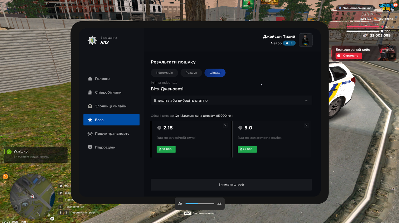Adjust the tablet volume slider
The height and width of the screenshot is (223, 399).
200,204
